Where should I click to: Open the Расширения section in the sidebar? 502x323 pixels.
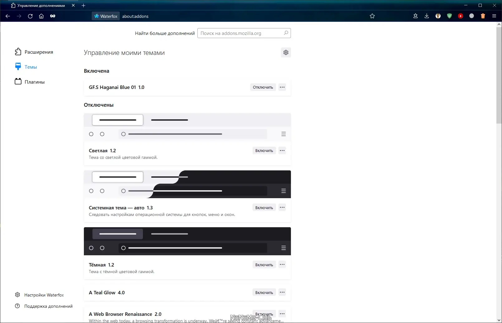coord(34,52)
